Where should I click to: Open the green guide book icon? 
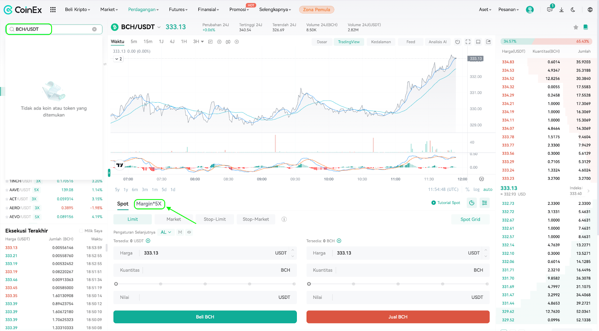(x=586, y=27)
